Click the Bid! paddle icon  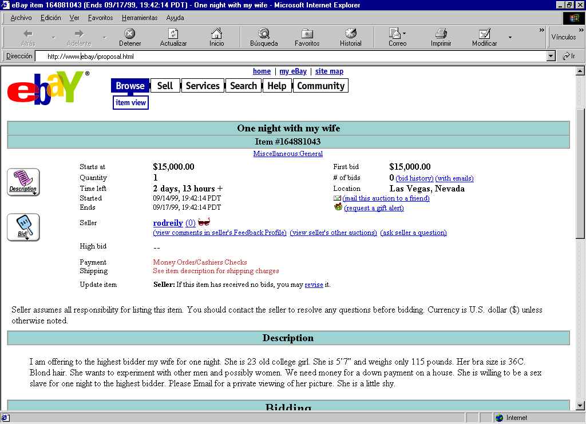point(23,227)
